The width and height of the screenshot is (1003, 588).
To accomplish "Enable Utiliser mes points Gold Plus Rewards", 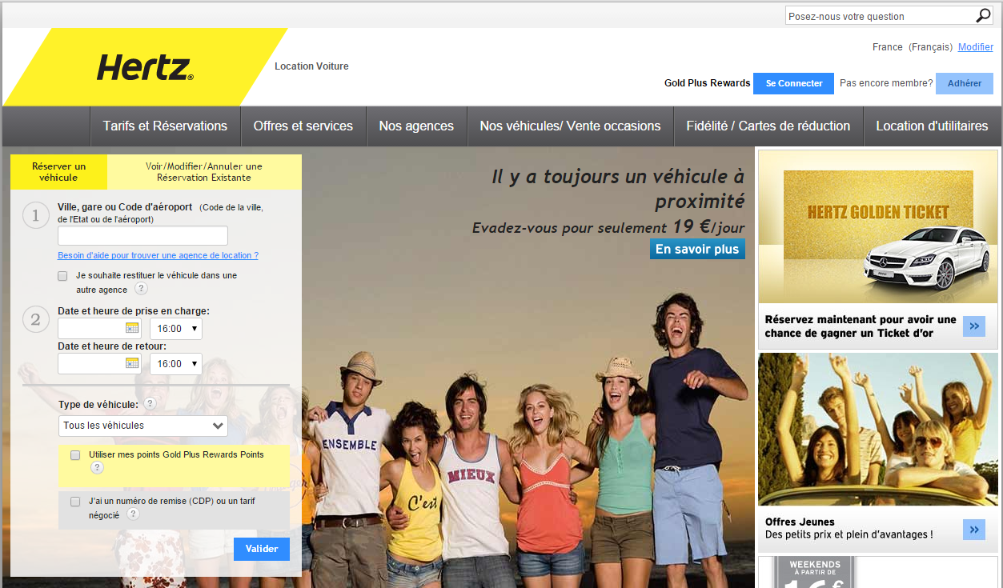I will pyautogui.click(x=75, y=455).
